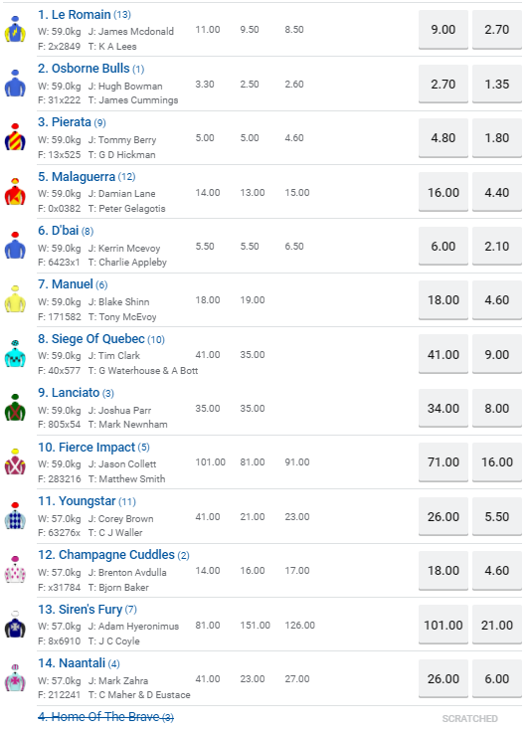Open the Champagne Cuddles runner link
The height and width of the screenshot is (732, 530).
(x=106, y=555)
